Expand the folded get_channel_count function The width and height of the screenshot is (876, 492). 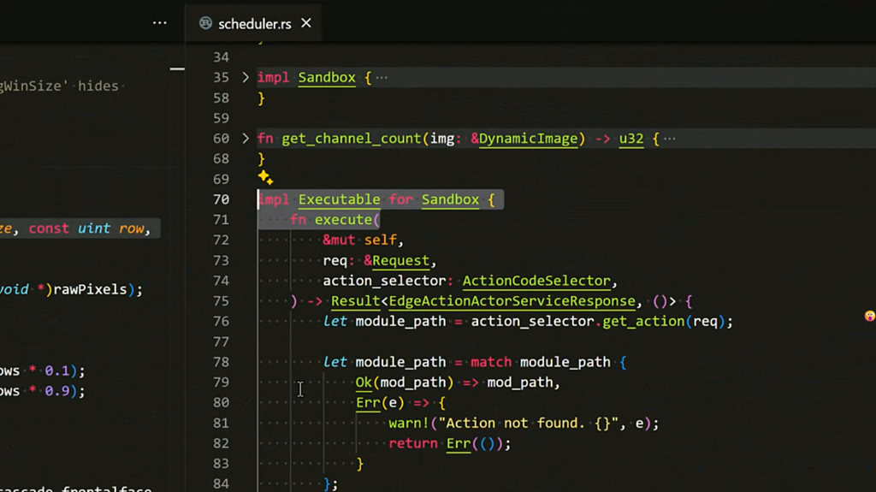coord(246,138)
